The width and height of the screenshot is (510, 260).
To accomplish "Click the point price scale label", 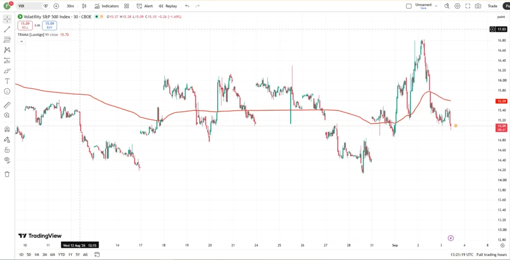I will [x=501, y=16].
